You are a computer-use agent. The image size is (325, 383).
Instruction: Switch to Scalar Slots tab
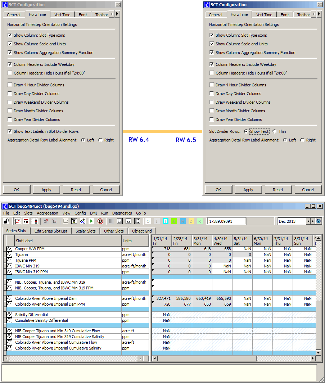point(85,231)
